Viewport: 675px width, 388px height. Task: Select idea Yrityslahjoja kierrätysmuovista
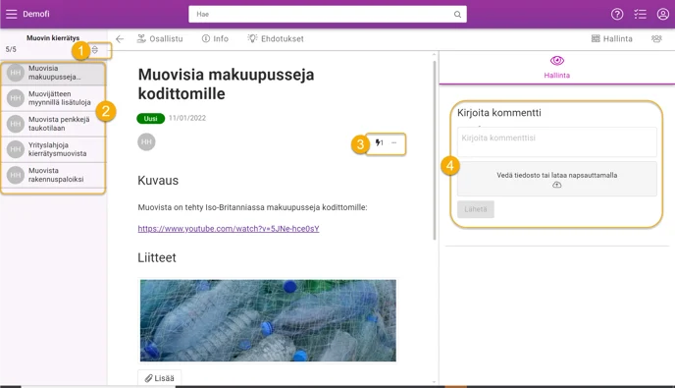coord(53,149)
